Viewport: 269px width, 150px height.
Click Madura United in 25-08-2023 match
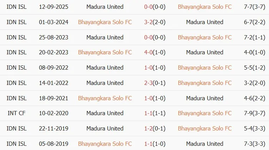click(105, 37)
